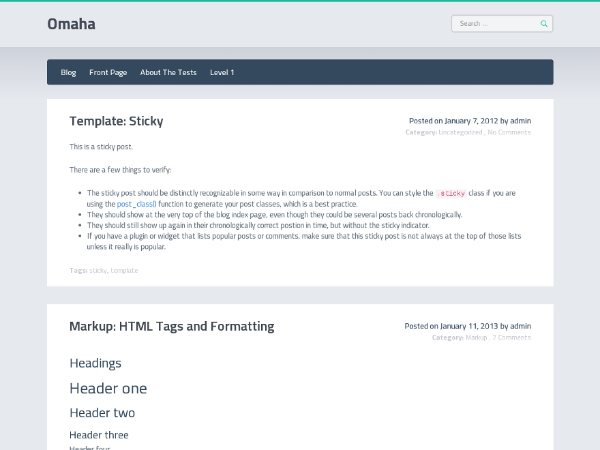Click the template tag link
Image resolution: width=600 pixels, height=450 pixels.
124,271
